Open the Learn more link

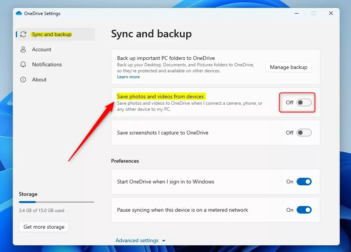click(x=128, y=77)
